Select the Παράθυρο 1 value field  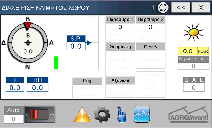coord(120,27)
